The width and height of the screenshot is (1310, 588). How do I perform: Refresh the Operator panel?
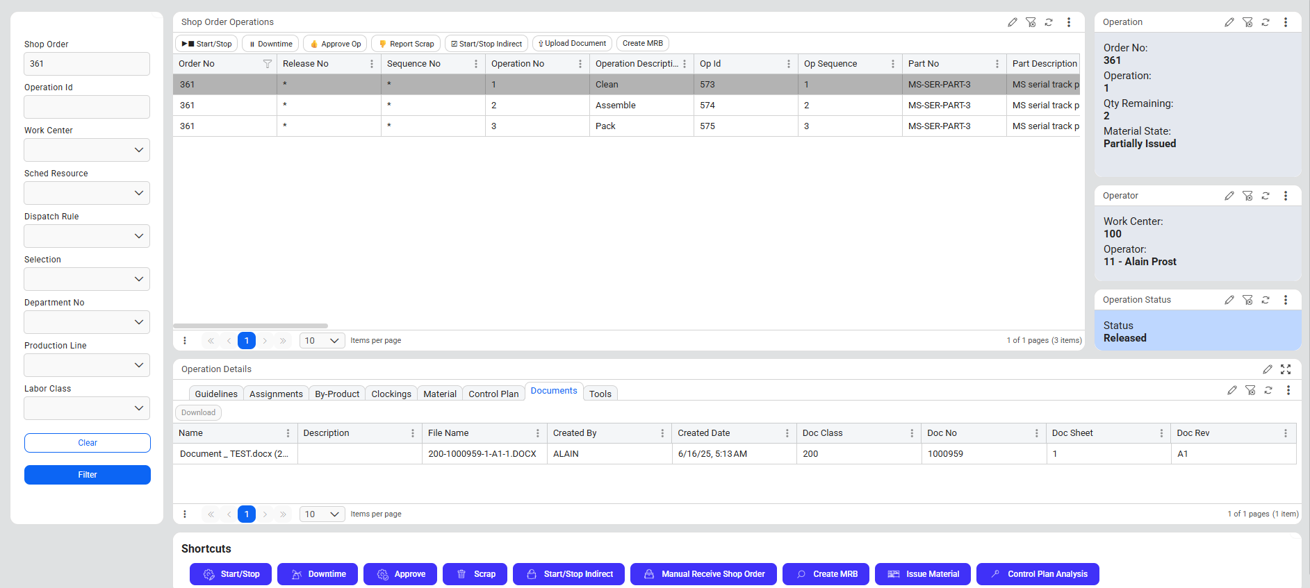pos(1266,196)
